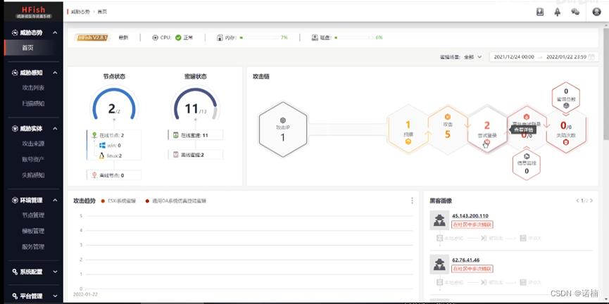The image size is (609, 304).
Task: Select the 信息监控 hexagon
Action: (526, 163)
